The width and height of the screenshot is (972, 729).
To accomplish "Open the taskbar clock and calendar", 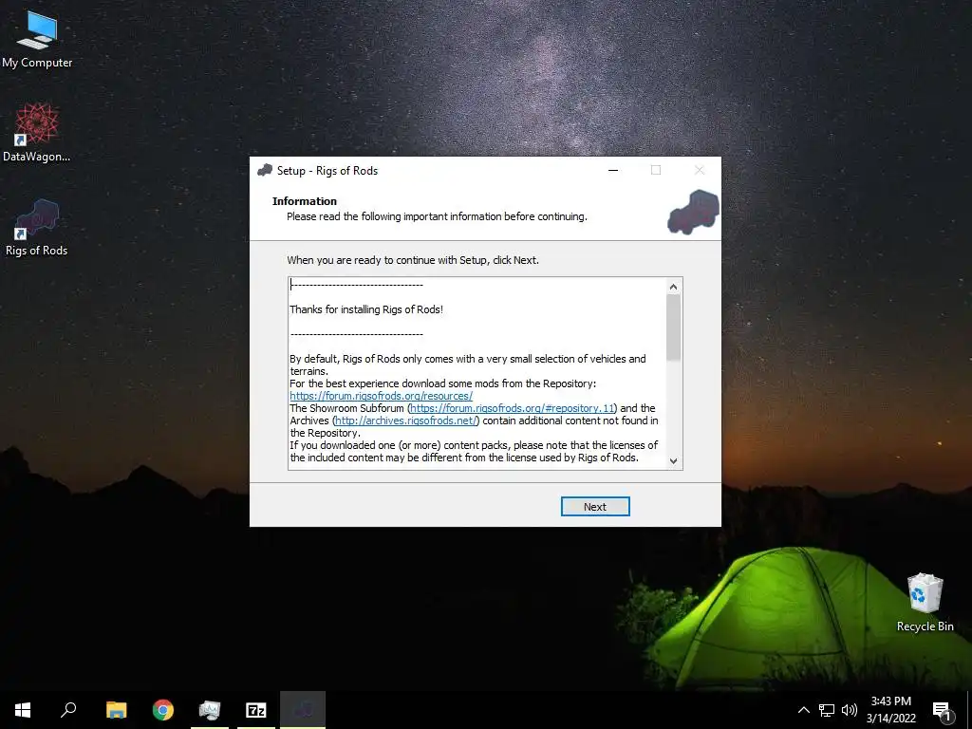I will [890, 710].
